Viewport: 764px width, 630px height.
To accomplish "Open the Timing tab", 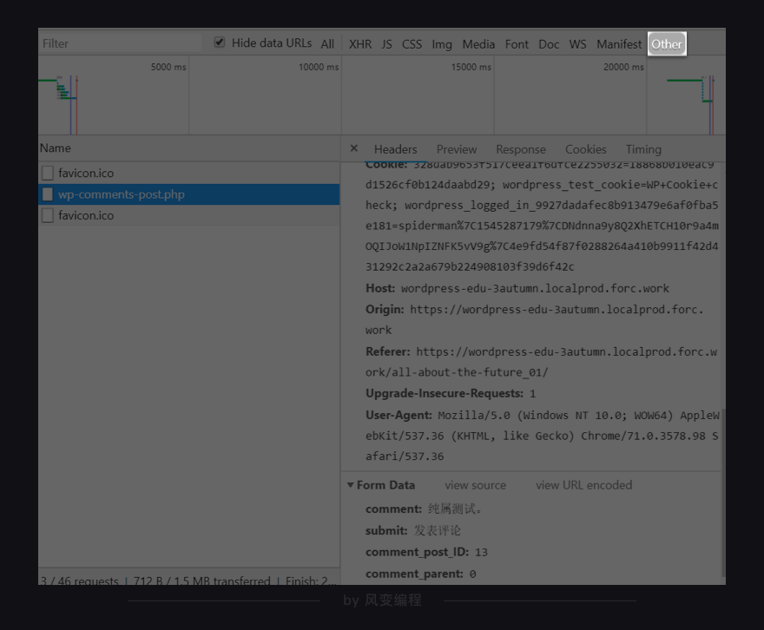I will click(643, 149).
